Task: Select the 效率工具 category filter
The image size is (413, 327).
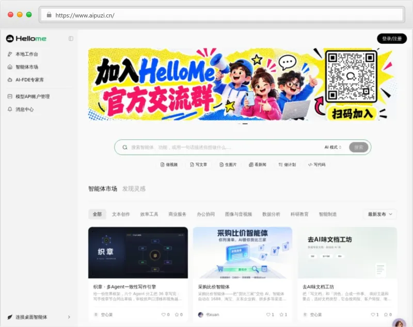Action: click(149, 214)
